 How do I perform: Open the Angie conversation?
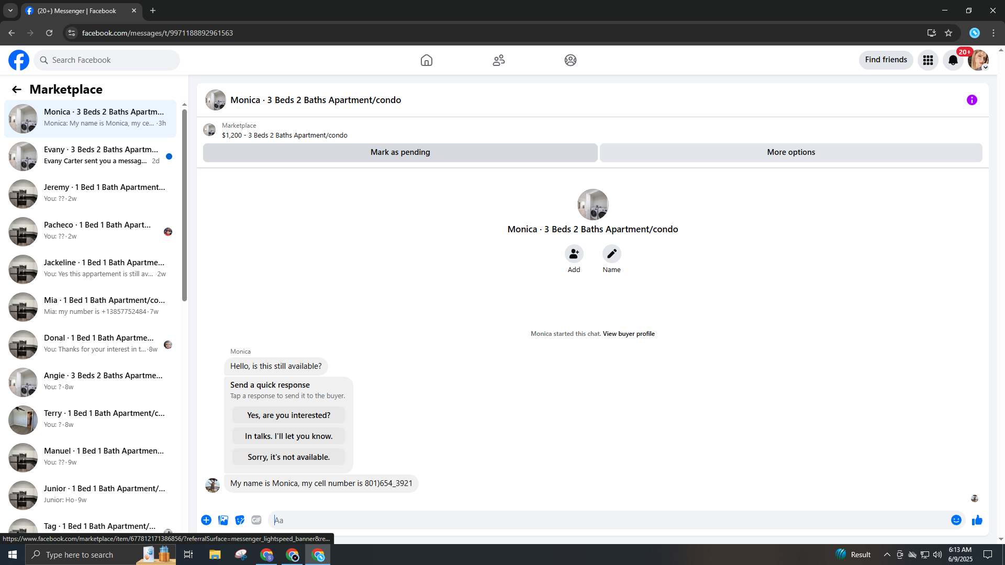90,382
